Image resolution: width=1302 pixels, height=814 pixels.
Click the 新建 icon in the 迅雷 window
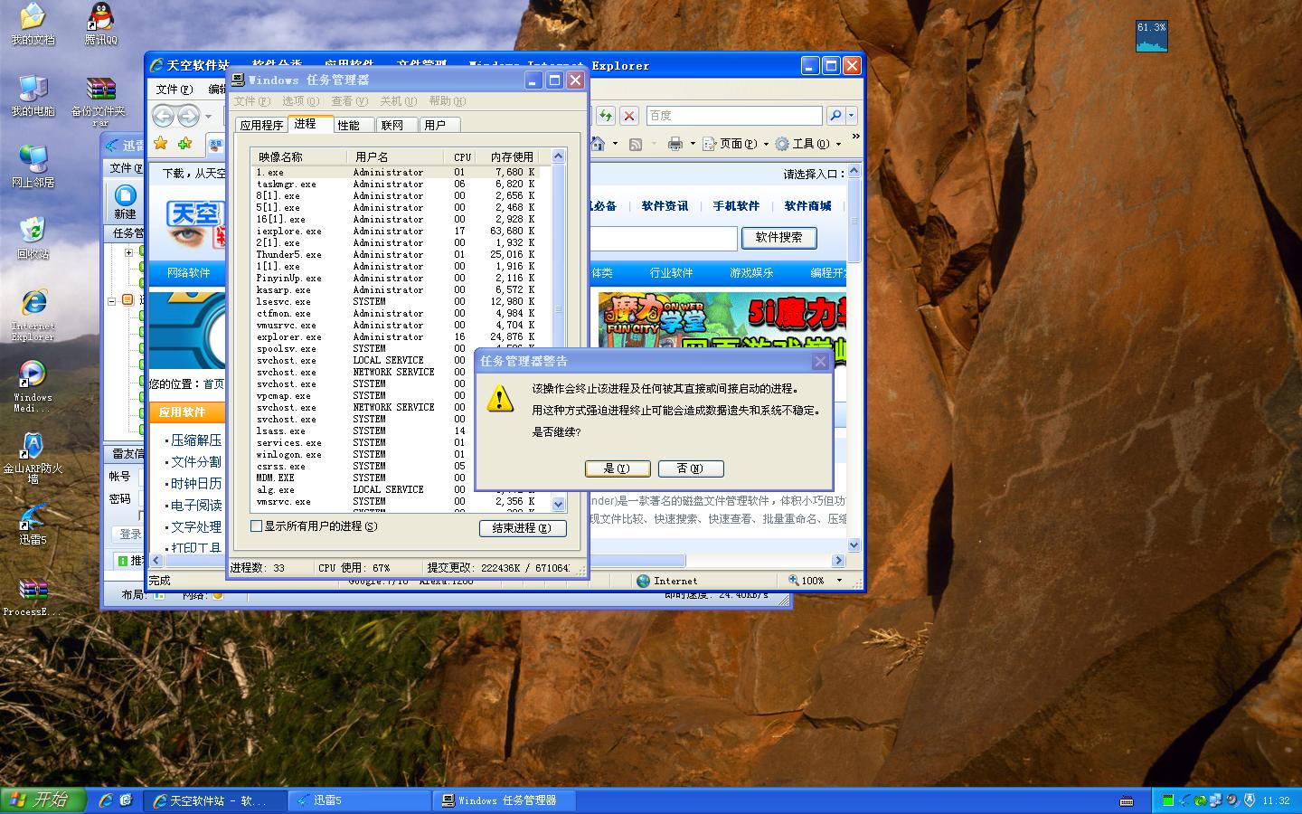click(x=125, y=201)
